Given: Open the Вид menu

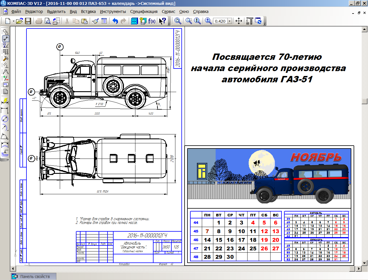Looking at the screenshot, I should coord(73,12).
